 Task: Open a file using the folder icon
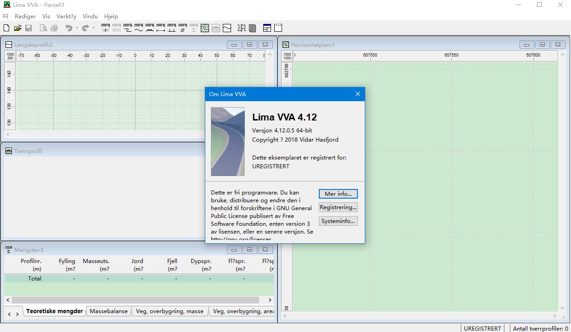17,28
